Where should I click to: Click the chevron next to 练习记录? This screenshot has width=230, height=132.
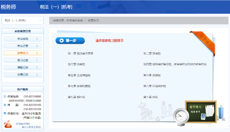[x=37, y=60]
